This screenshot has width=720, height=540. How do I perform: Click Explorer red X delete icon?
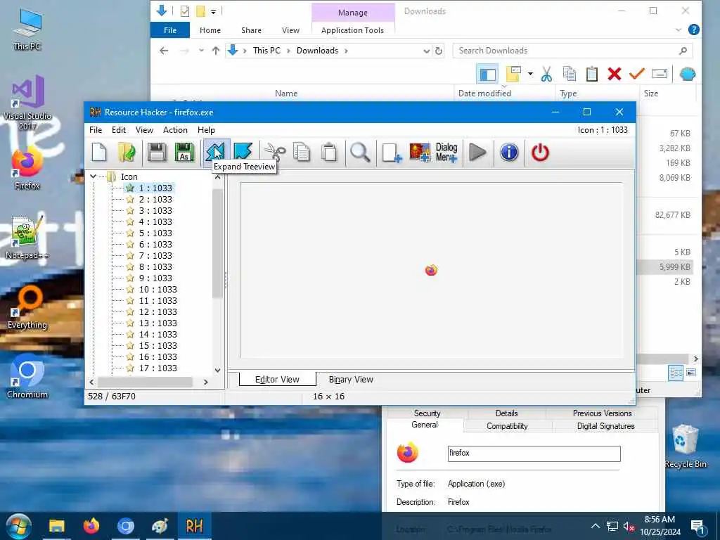point(615,74)
